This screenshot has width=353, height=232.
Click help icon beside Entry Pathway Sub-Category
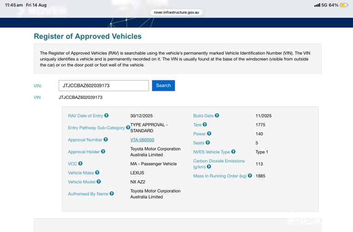128,128
